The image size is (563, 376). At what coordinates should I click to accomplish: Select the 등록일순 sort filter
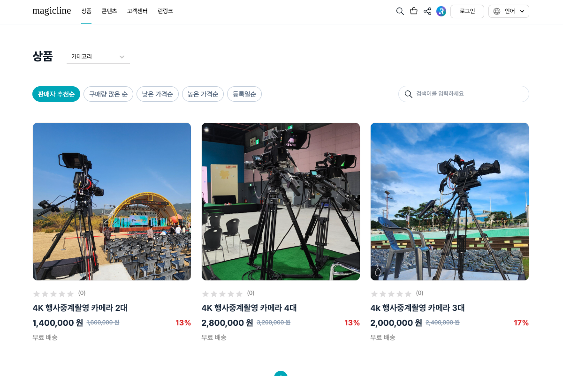tap(244, 94)
